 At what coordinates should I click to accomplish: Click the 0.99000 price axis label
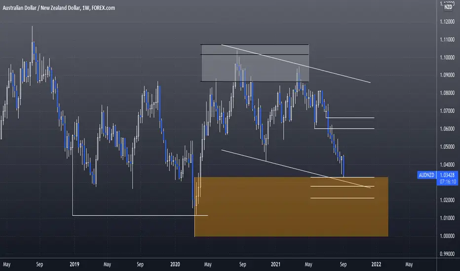[447, 254]
